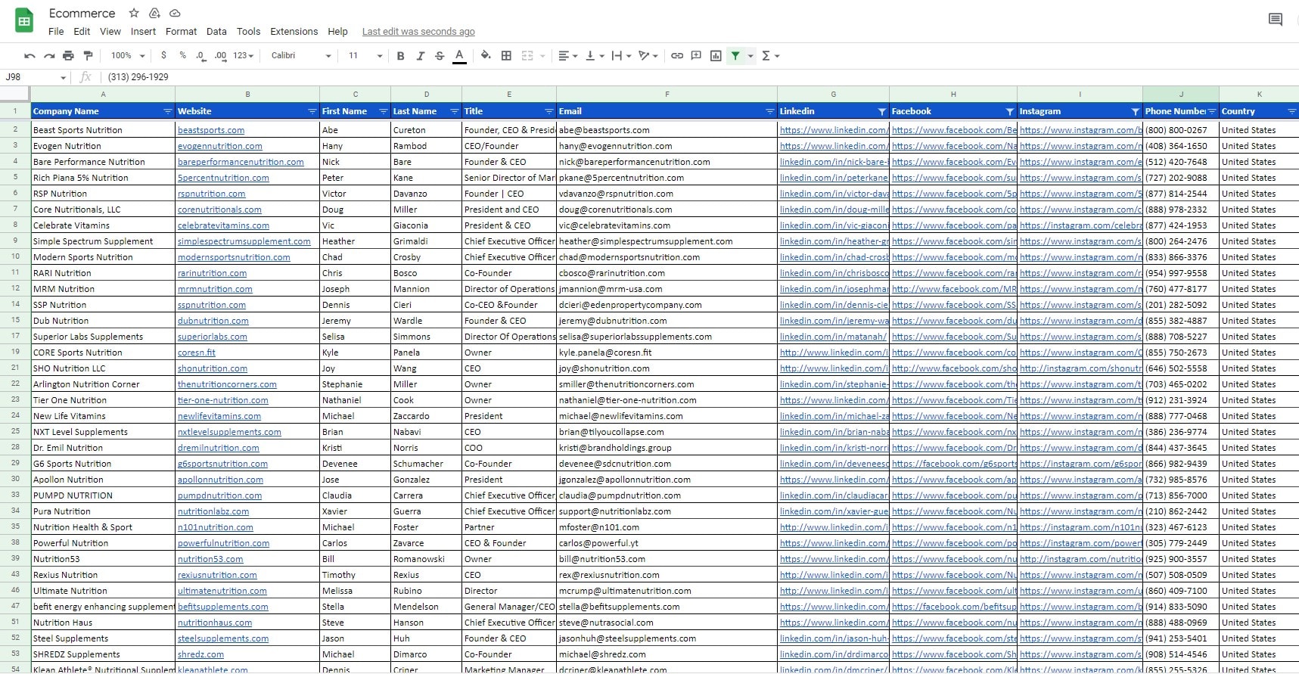Click the Undo icon in toolbar
1299x674 pixels.
coord(30,55)
